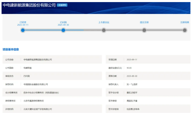The image size is (192, 115).
Task: Click the progress bar between 已受理 and 已问询
Action: coord(43,30)
